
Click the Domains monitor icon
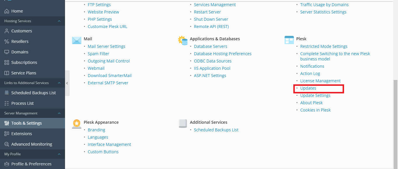click(x=7, y=52)
